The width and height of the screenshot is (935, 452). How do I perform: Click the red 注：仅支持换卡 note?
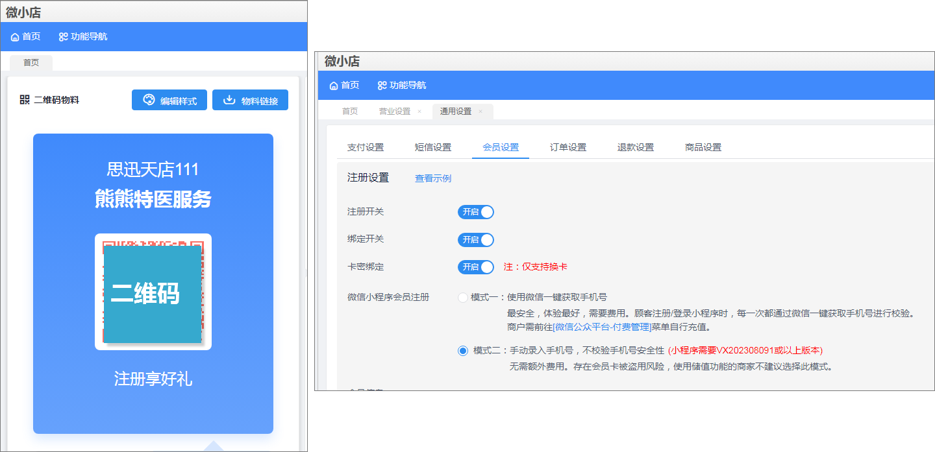point(536,267)
